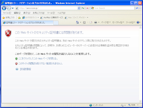Click the 100% zoom level button
Viewport: 143px width, 108px height.
(x=132, y=105)
